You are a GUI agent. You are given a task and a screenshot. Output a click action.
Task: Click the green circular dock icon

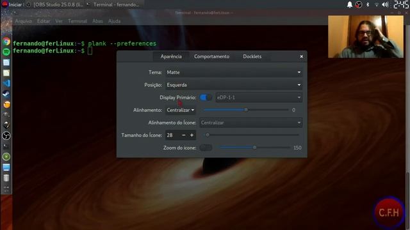tap(6, 157)
